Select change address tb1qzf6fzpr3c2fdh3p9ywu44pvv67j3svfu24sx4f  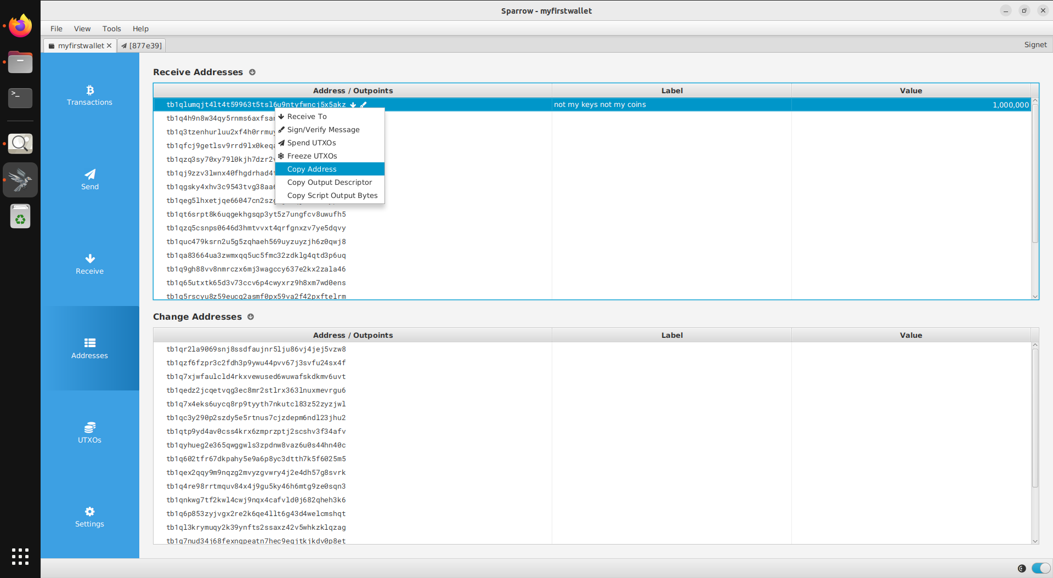pos(256,363)
